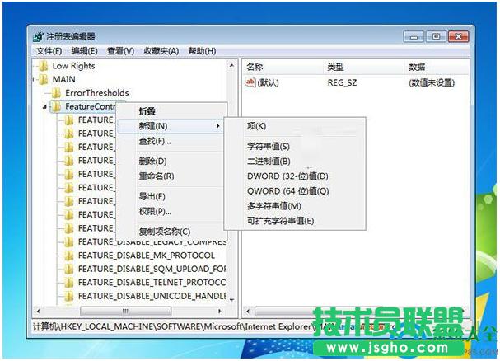The image size is (500, 361).
Task: Click the Registry Editor title bar icon
Action: pos(38,37)
